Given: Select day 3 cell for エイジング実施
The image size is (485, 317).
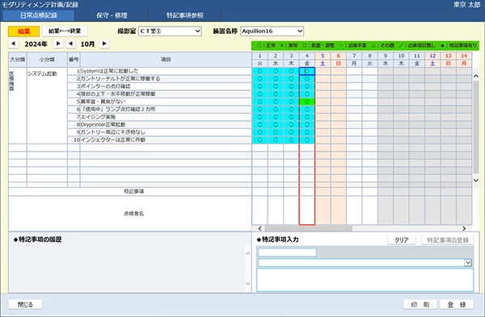Looking at the screenshot, I should [x=291, y=117].
